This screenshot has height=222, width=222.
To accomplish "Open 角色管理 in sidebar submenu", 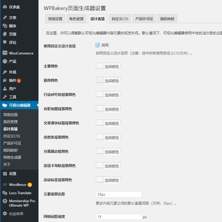I will coord(10,122).
